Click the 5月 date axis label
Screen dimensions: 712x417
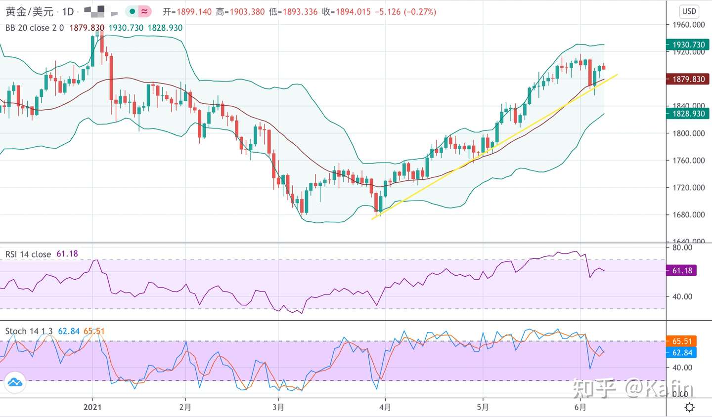[483, 407]
